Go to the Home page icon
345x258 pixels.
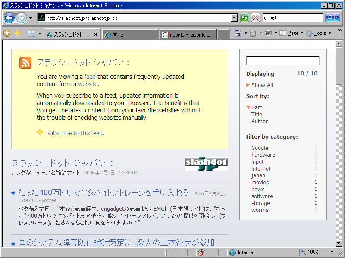click(238, 33)
